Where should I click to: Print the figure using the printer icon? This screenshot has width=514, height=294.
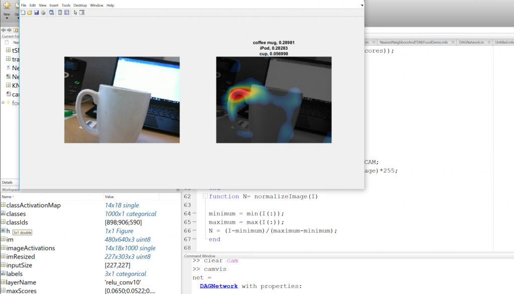click(x=43, y=13)
